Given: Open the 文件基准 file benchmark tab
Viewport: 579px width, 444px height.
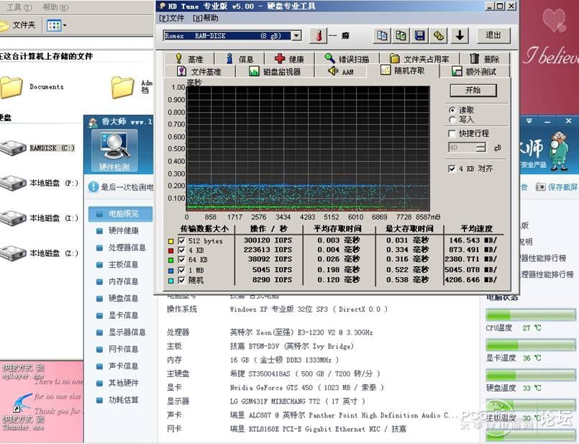Looking at the screenshot, I should [x=200, y=71].
